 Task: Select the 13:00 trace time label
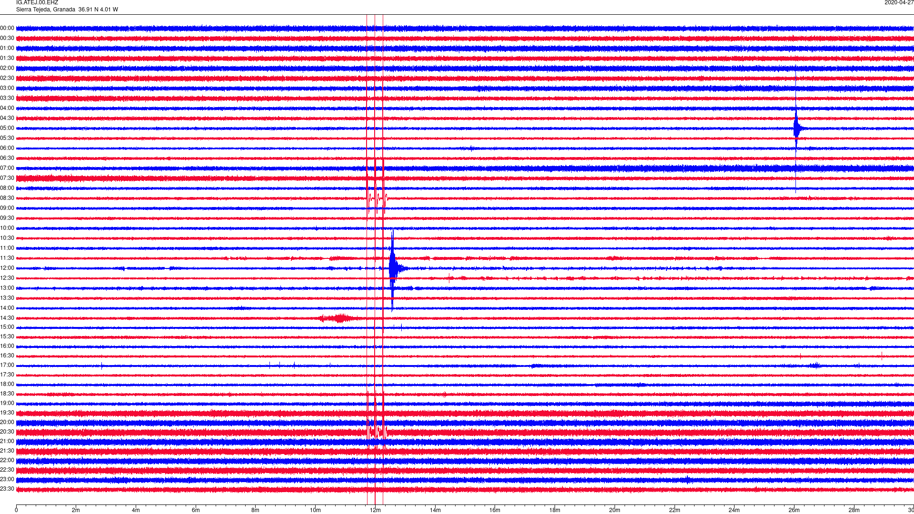point(7,288)
